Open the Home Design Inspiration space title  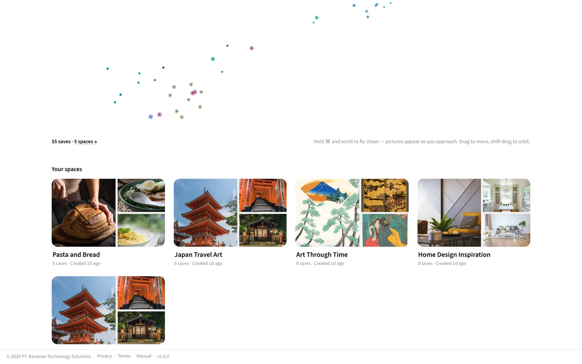pyautogui.click(x=454, y=255)
